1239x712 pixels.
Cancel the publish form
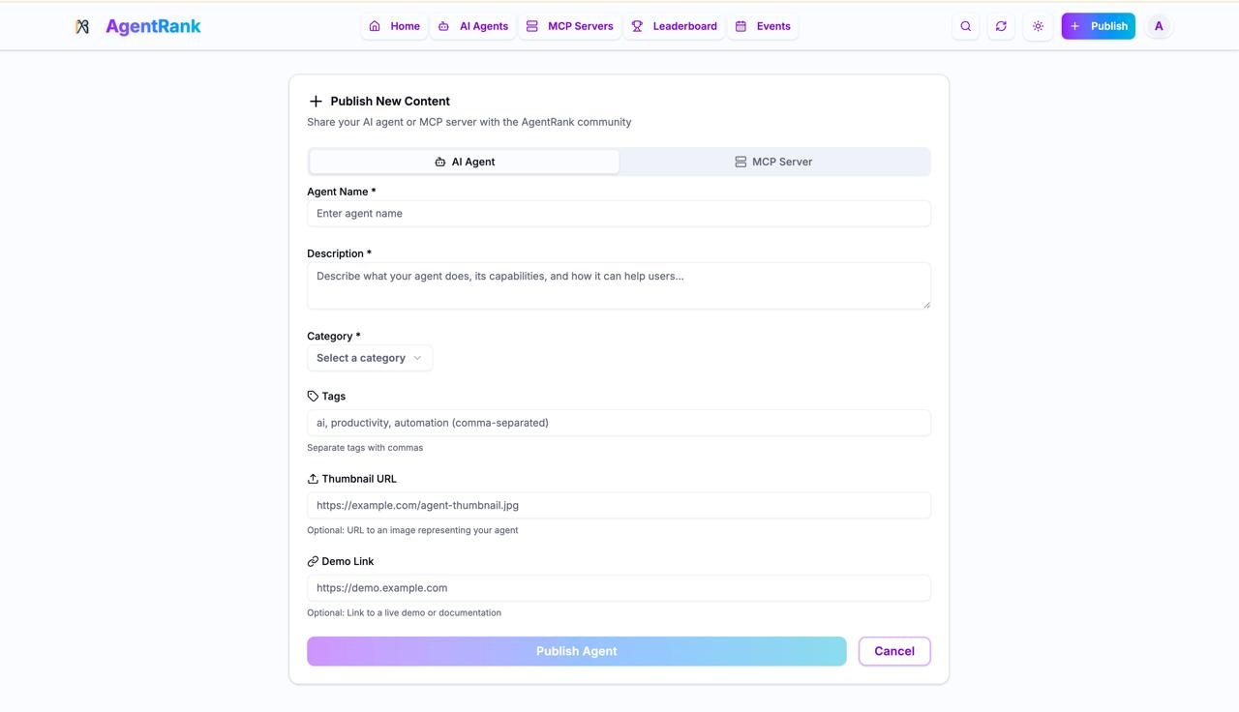[893, 651]
